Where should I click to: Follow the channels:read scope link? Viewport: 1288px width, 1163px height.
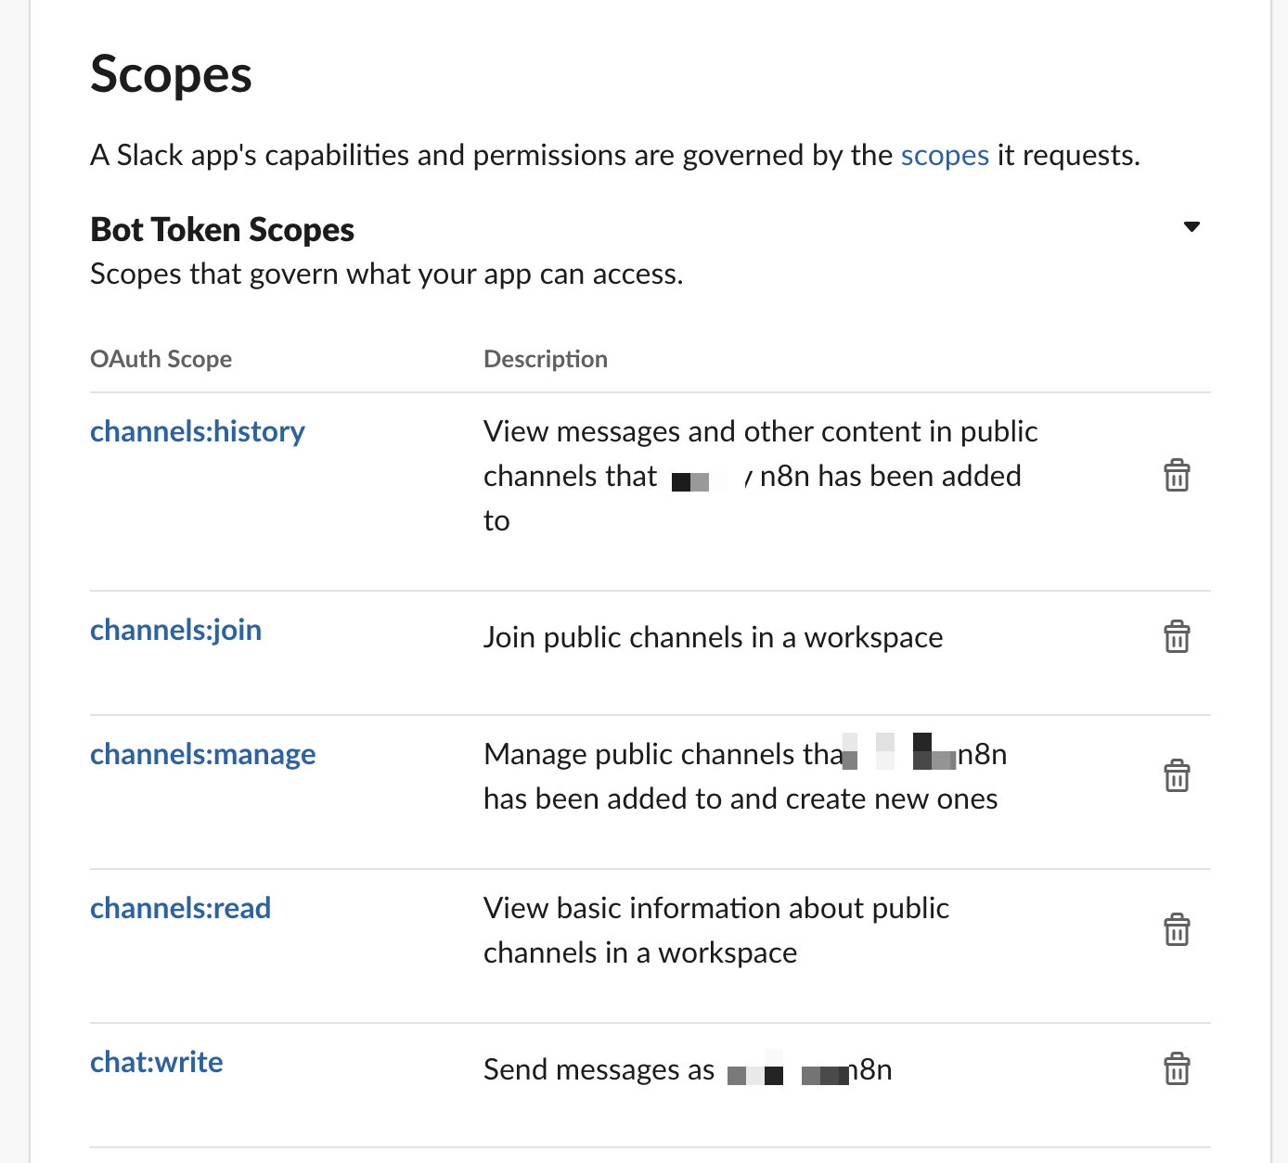click(x=180, y=908)
